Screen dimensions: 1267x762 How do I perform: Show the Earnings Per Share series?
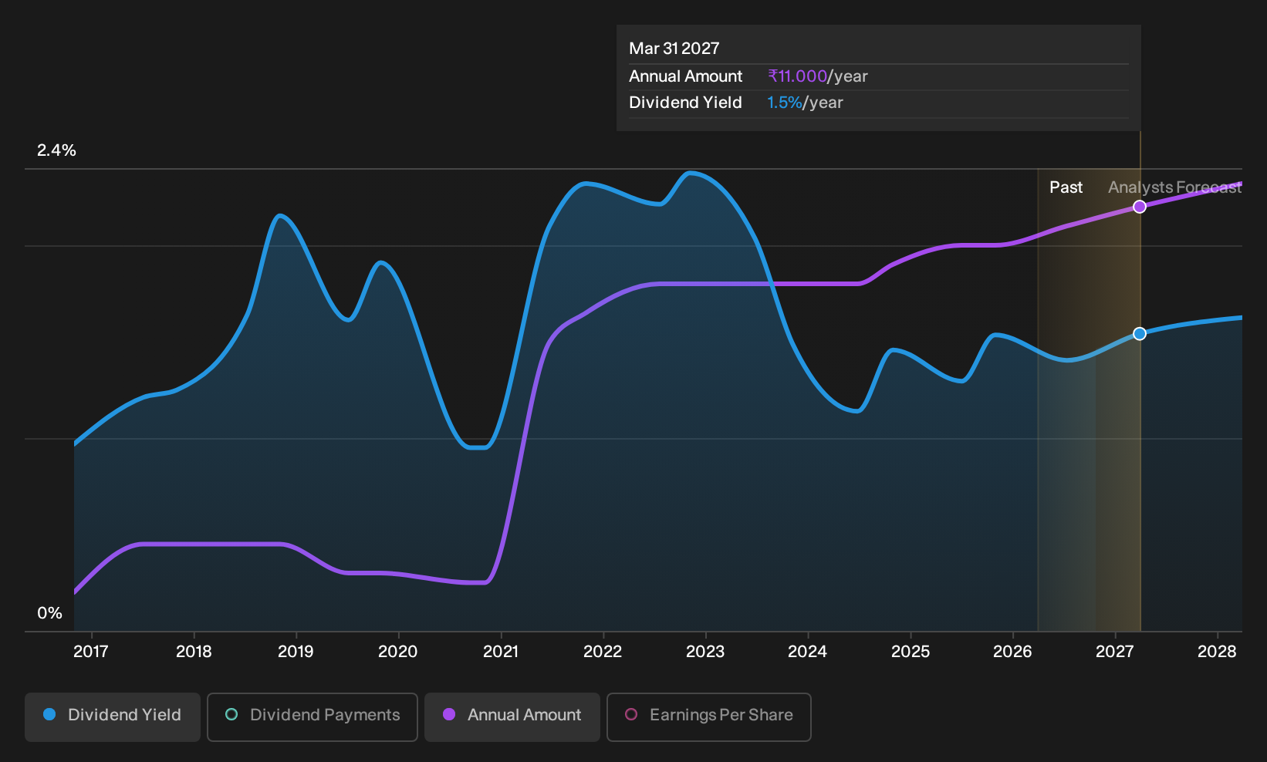tap(709, 717)
